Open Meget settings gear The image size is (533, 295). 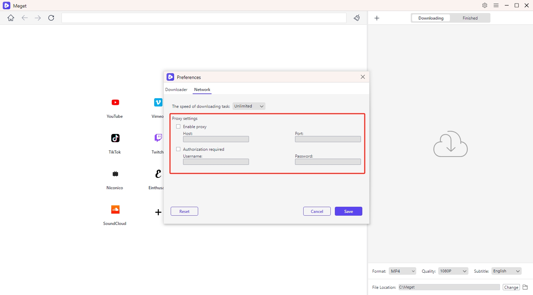point(485,5)
